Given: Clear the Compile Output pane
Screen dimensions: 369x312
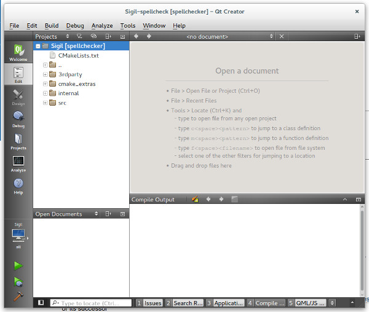Looking at the screenshot, I should (195, 200).
